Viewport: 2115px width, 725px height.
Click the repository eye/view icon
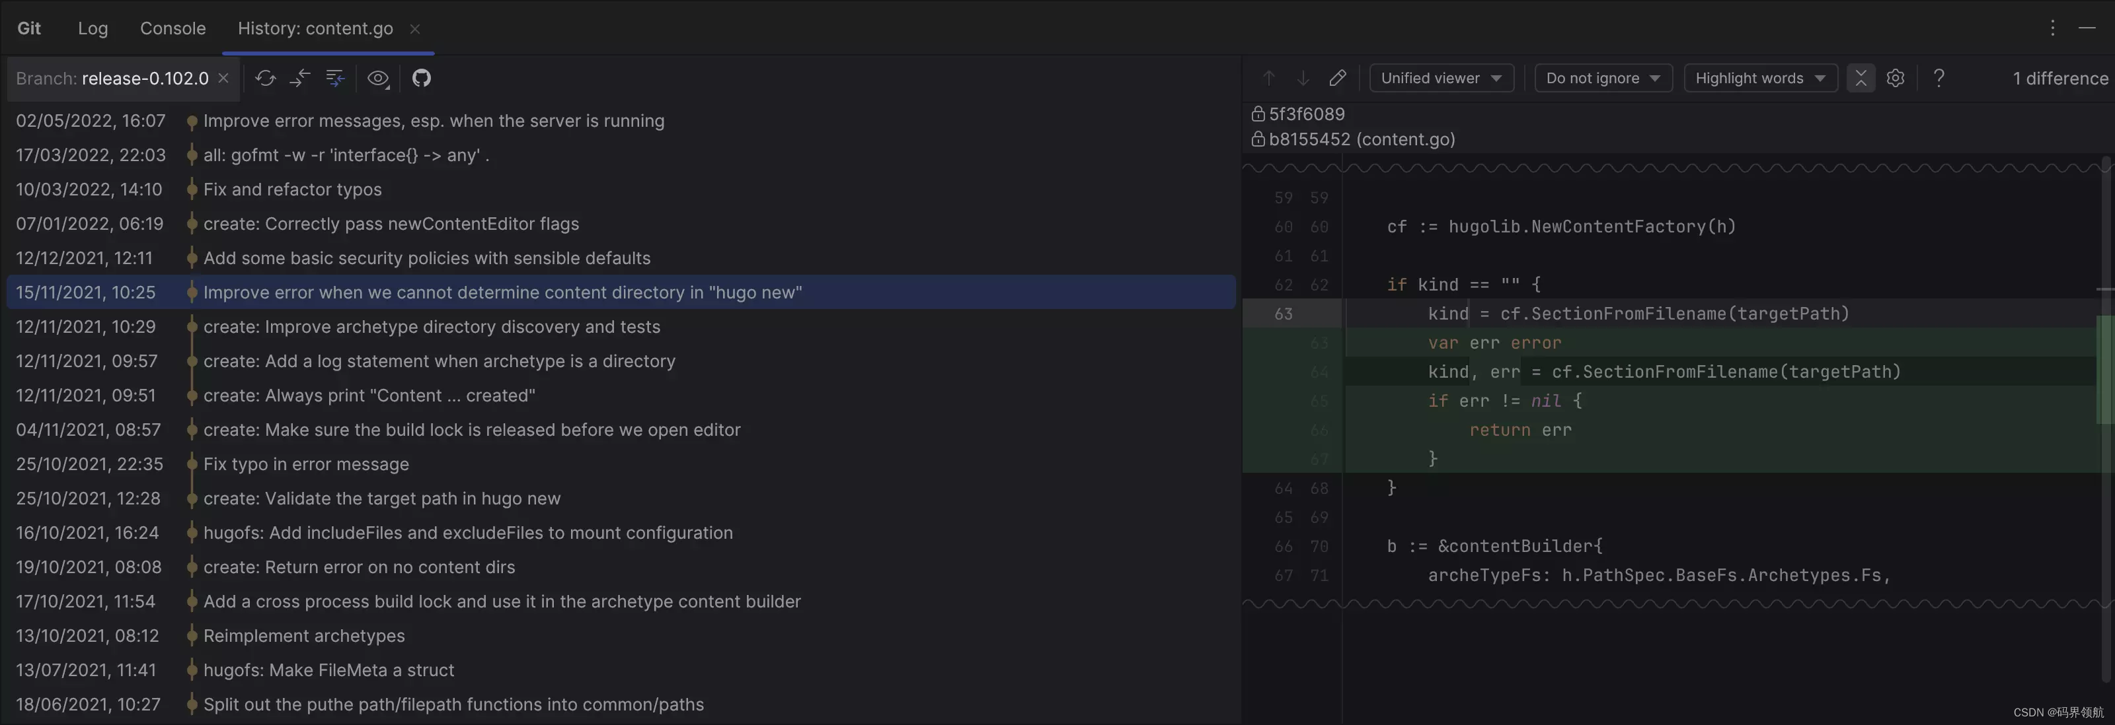click(x=377, y=78)
